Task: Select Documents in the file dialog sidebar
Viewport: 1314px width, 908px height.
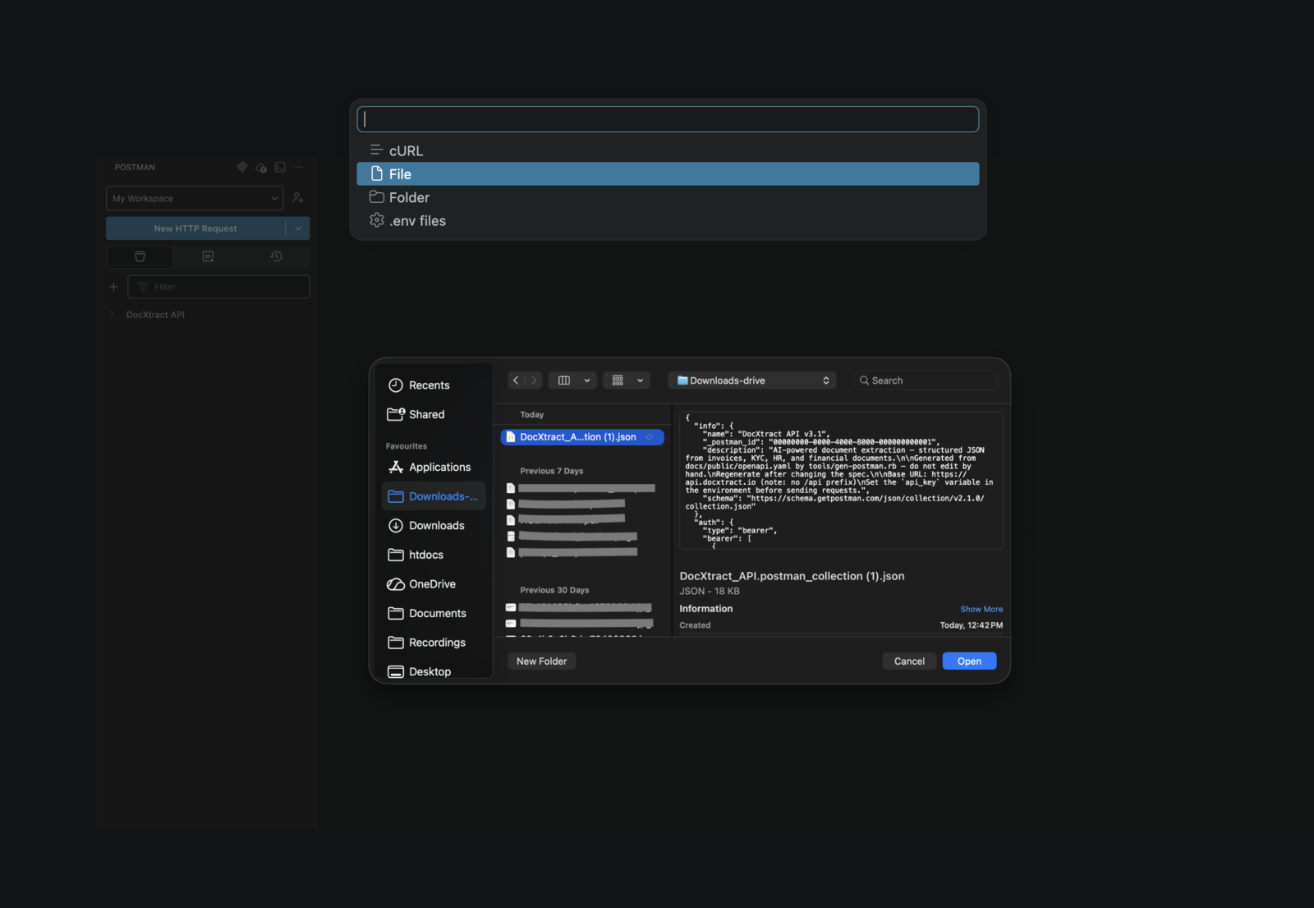Action: click(x=434, y=614)
